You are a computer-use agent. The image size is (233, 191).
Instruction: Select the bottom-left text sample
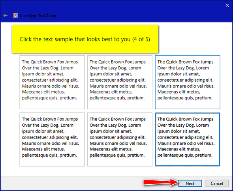click(x=52, y=139)
